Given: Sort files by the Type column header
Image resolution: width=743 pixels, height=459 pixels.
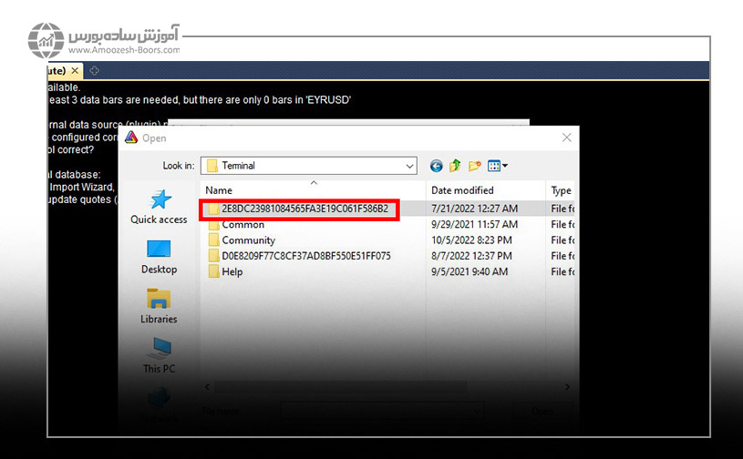Looking at the screenshot, I should point(562,190).
